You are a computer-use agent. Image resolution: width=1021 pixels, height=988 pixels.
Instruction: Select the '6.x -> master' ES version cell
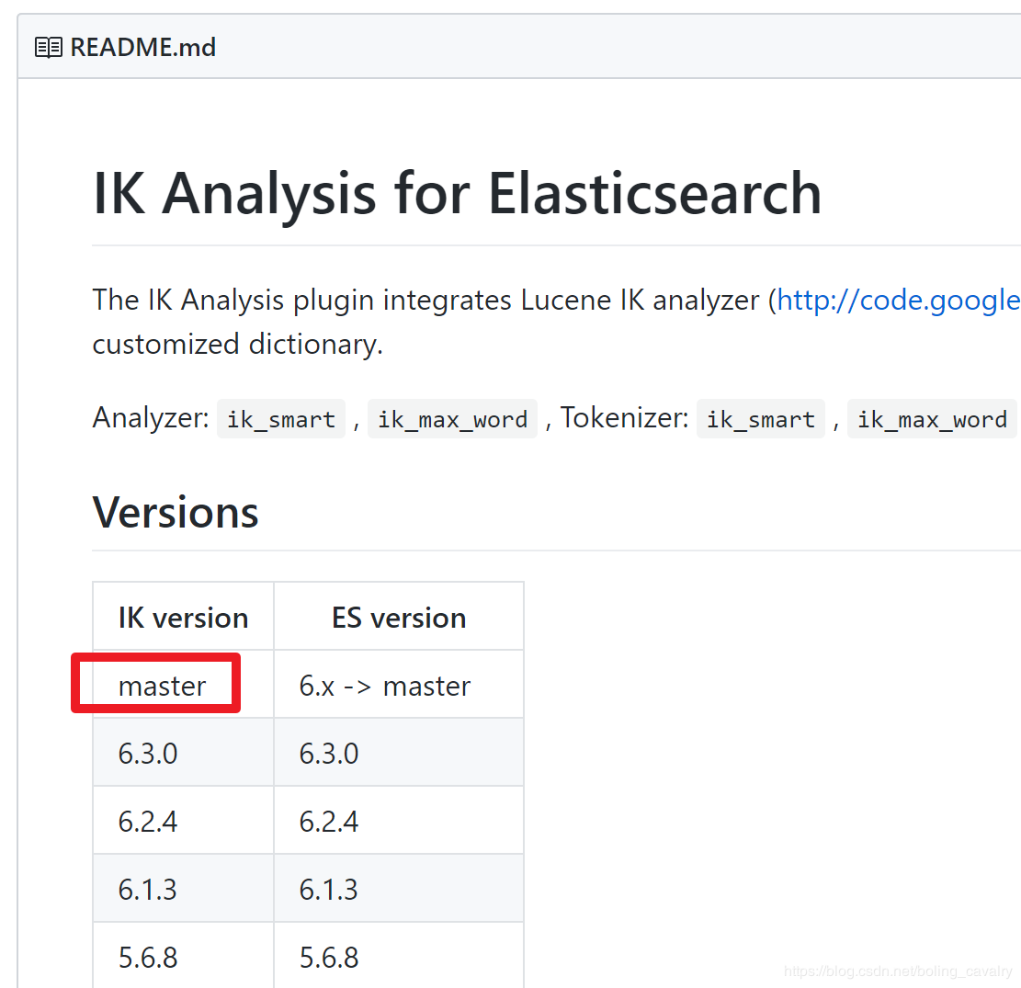tap(399, 685)
